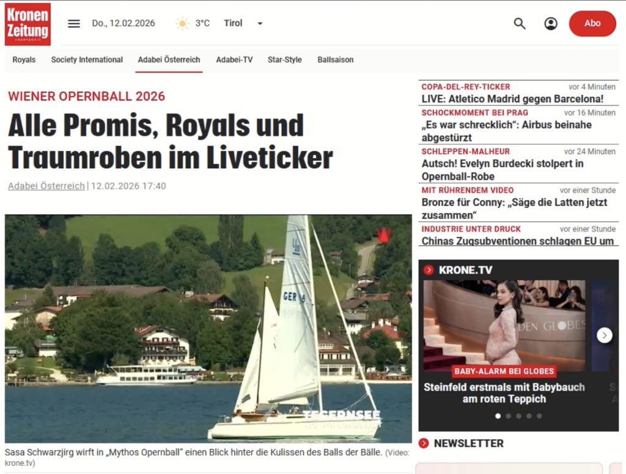
Task: Select the second carousel dot
Action: (x=508, y=416)
